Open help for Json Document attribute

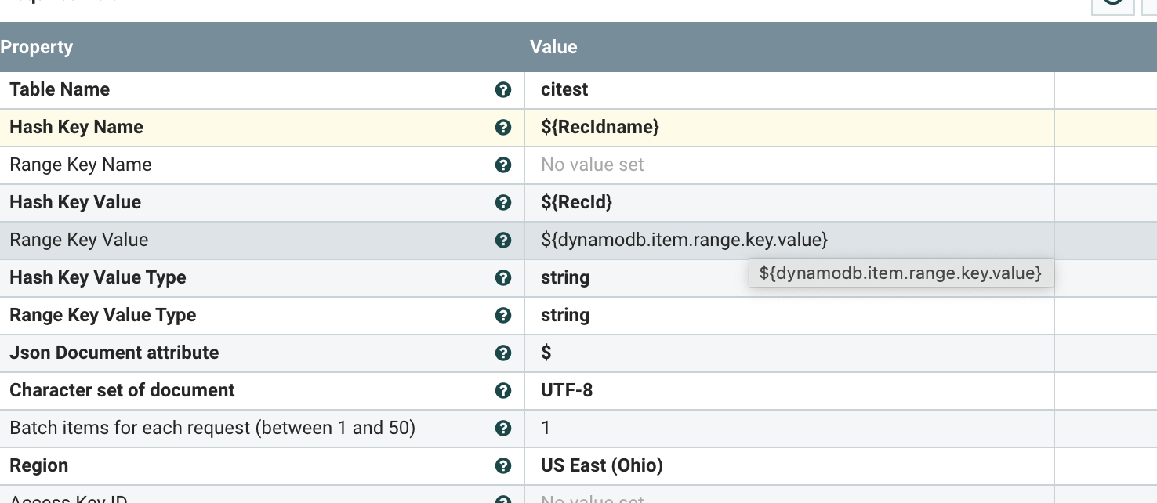pyautogui.click(x=504, y=353)
